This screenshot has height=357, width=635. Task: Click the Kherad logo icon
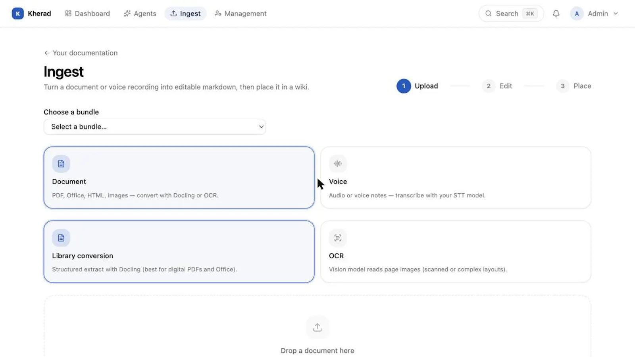[x=17, y=13]
